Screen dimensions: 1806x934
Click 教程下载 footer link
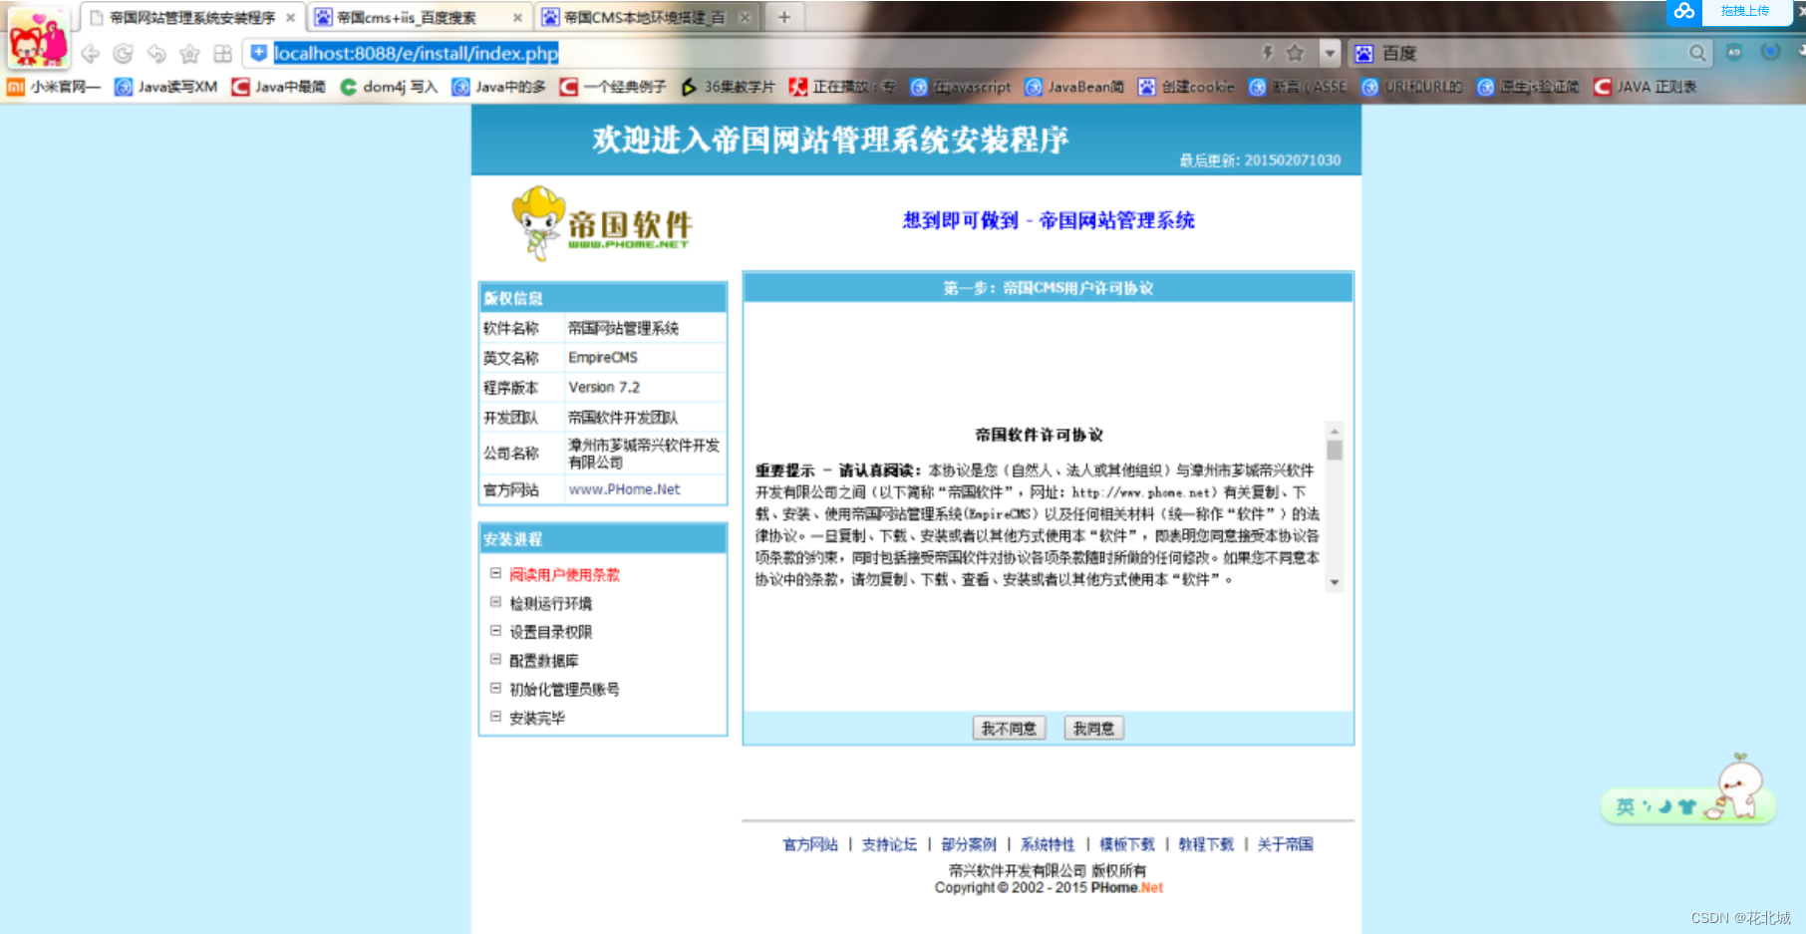1206,844
